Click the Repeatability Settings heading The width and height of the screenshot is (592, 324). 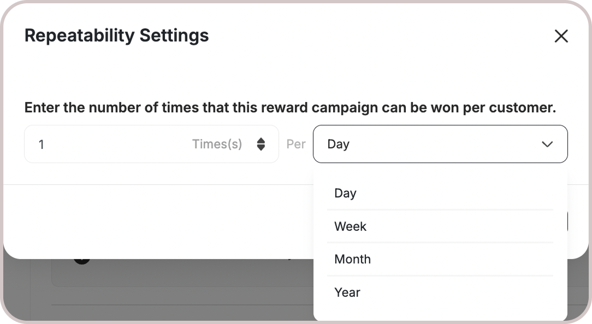(117, 35)
